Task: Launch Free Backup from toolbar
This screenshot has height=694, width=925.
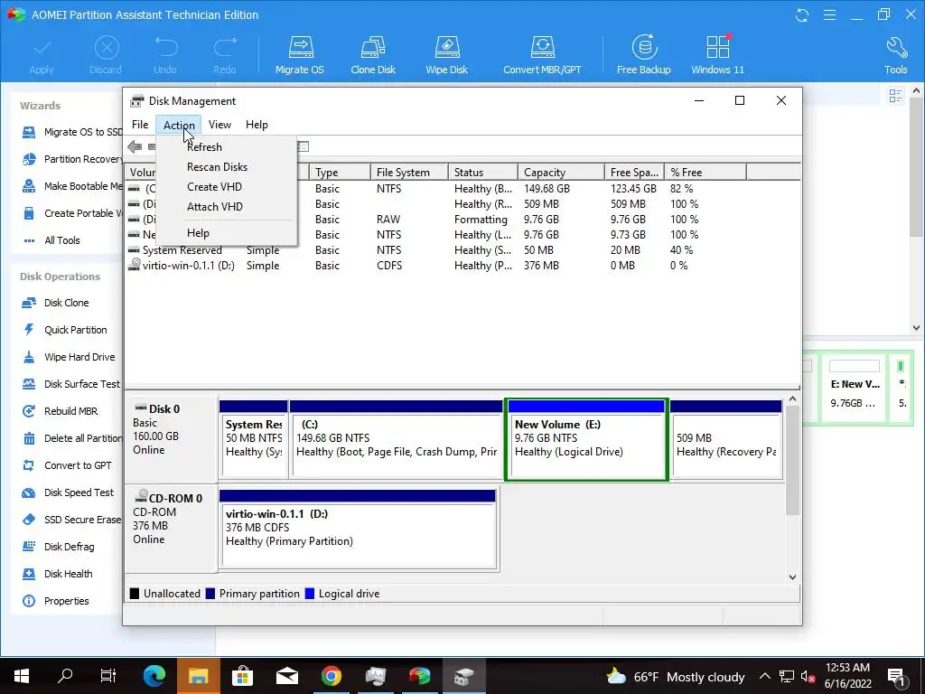Action: [643, 55]
